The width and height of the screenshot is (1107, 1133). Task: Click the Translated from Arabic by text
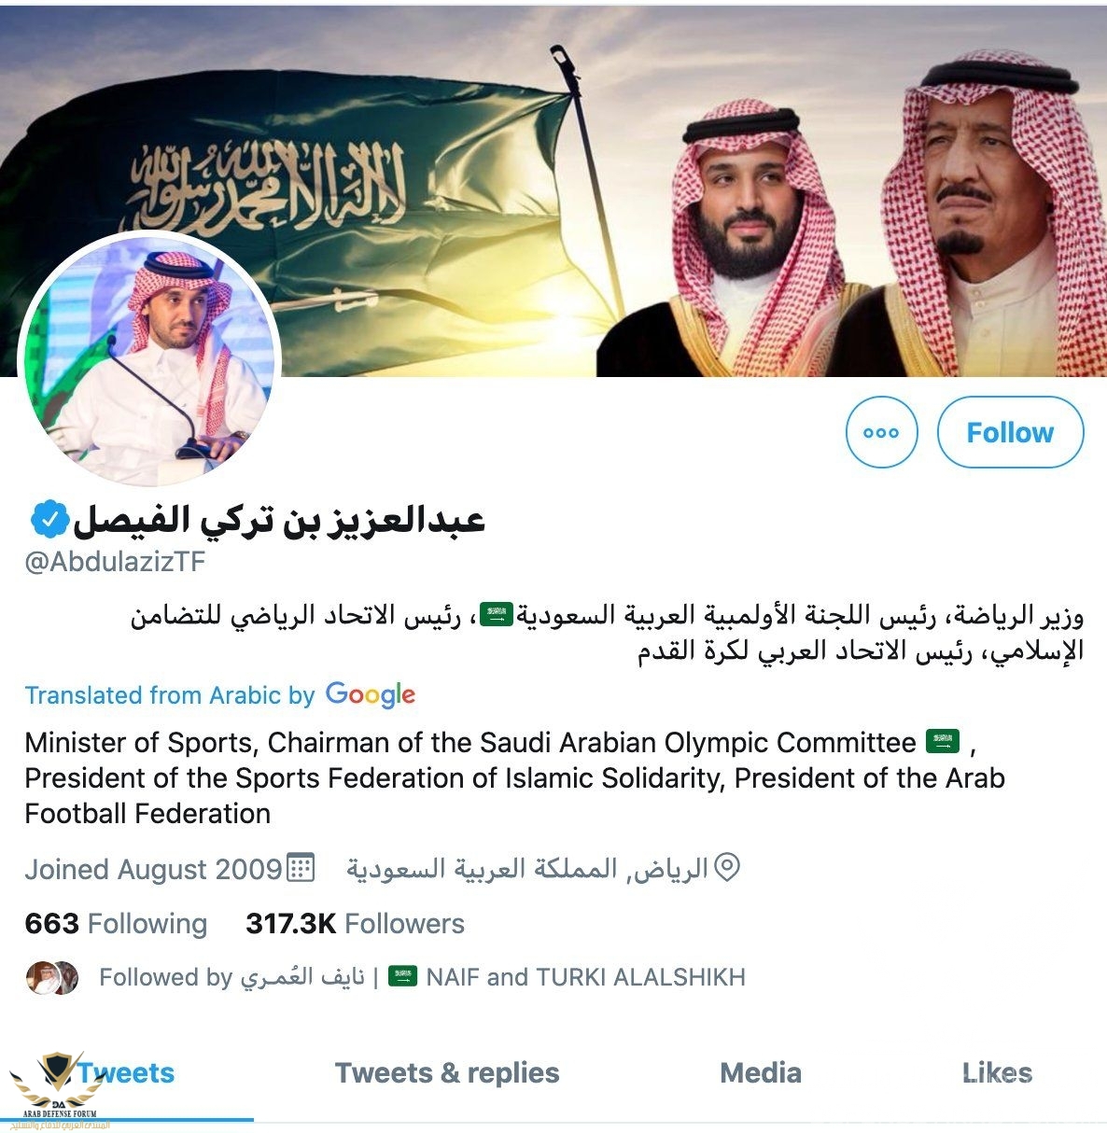170,695
